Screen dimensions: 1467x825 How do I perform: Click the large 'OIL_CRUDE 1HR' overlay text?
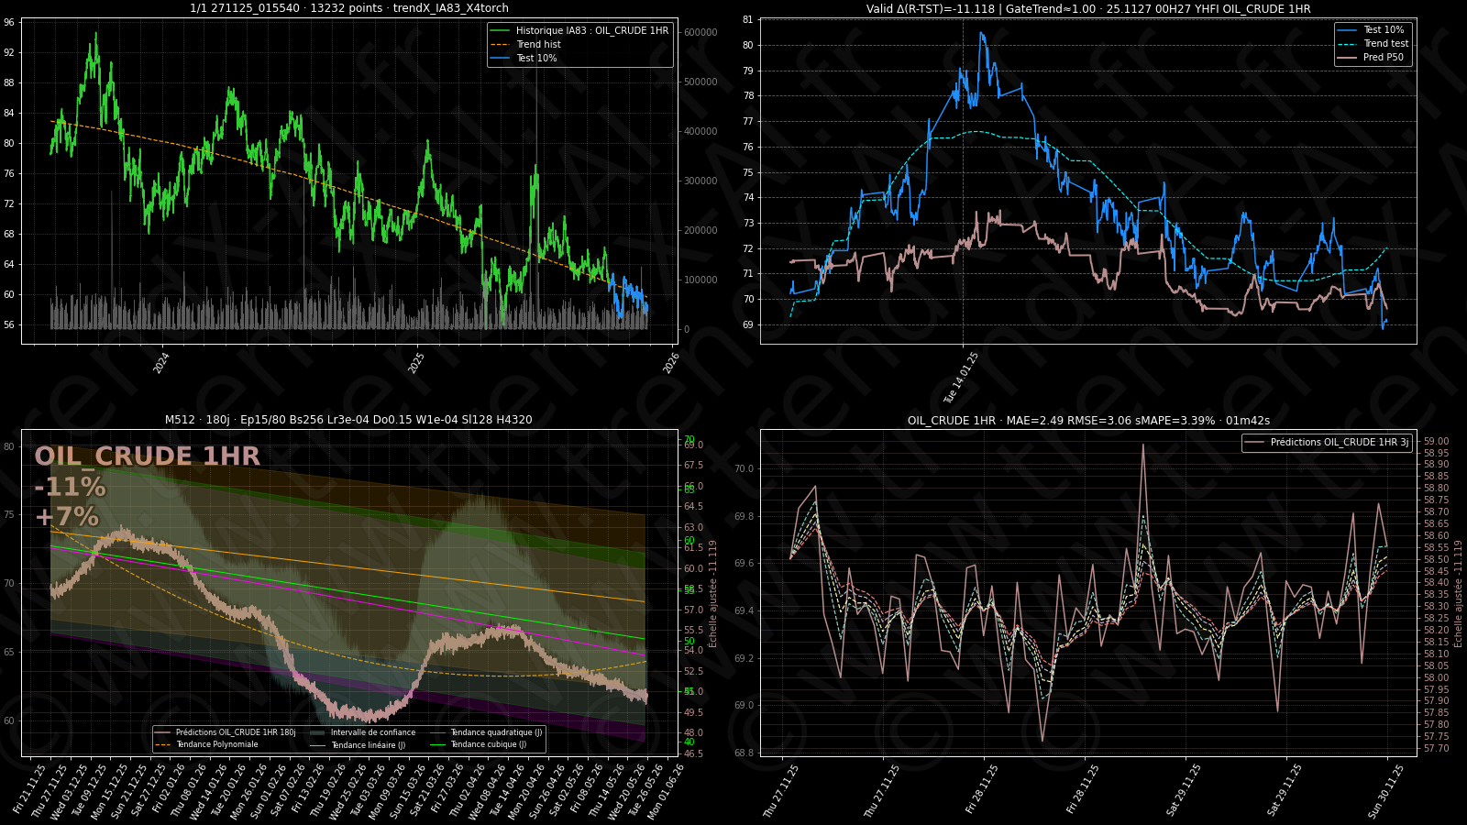147,456
